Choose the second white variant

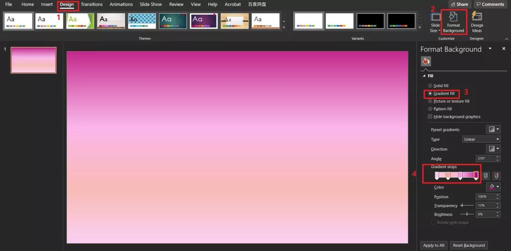click(340, 21)
